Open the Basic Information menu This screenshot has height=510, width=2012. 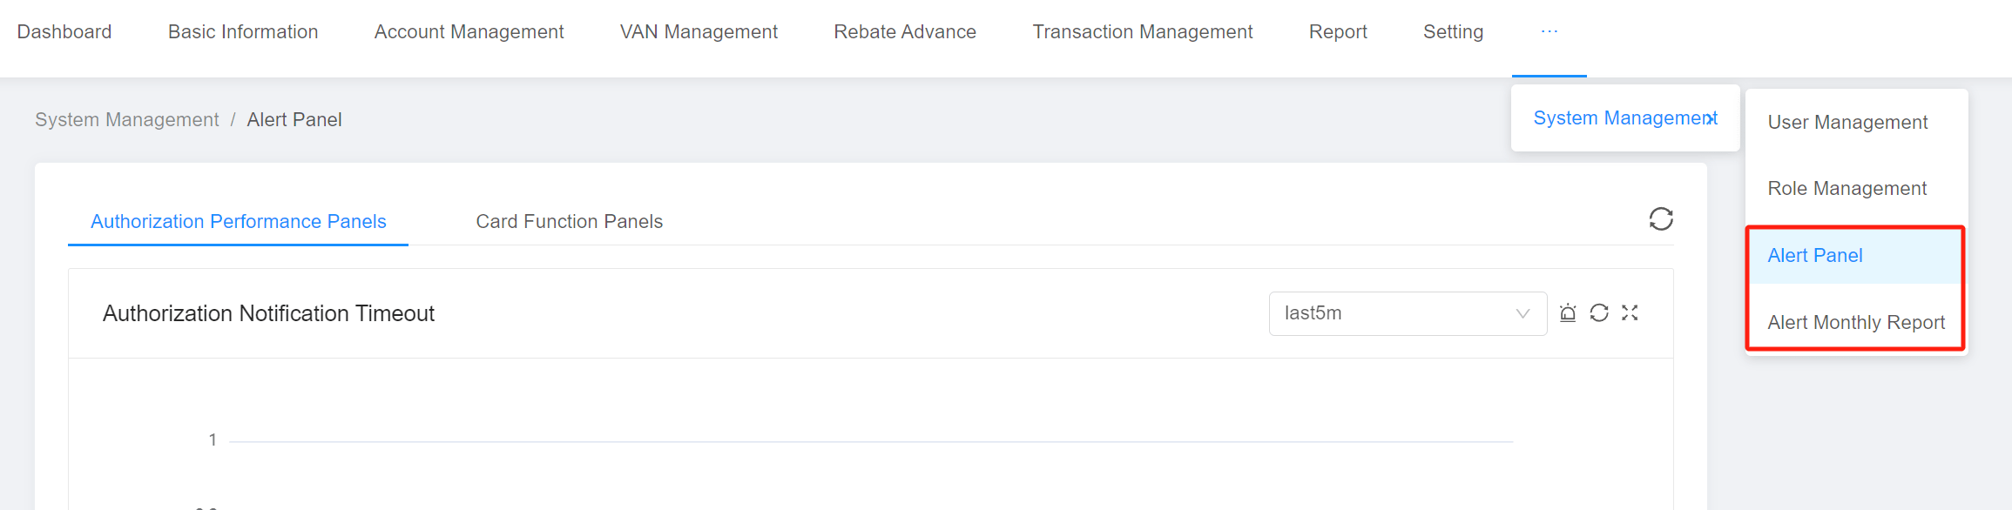[243, 32]
